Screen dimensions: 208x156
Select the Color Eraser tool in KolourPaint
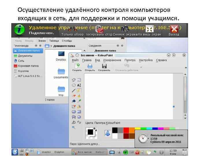click(x=74, y=106)
